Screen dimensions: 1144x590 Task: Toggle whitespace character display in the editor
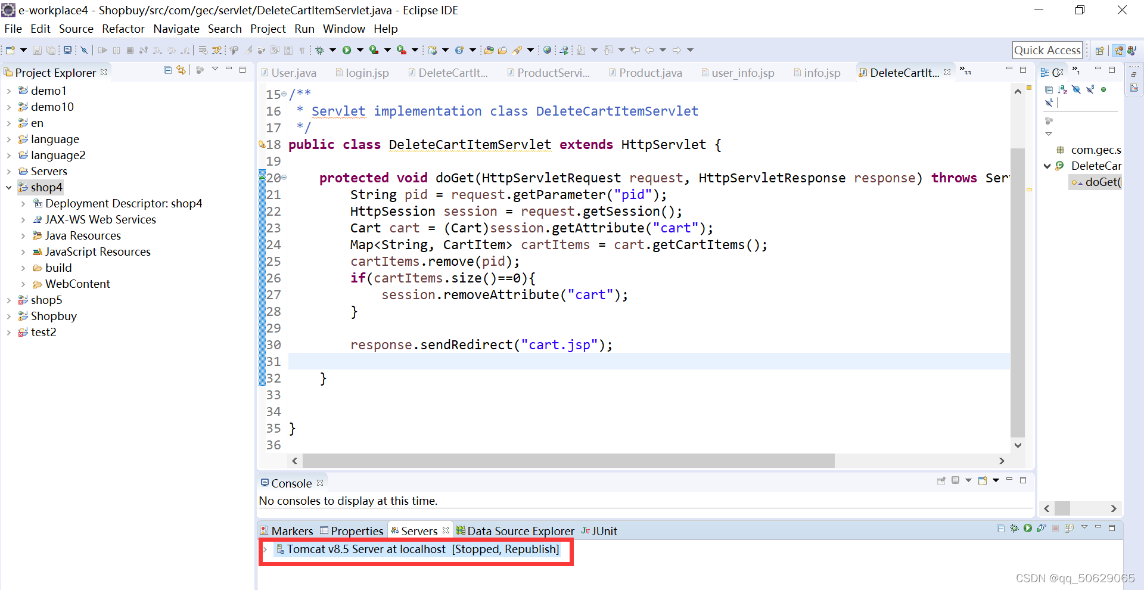(303, 50)
